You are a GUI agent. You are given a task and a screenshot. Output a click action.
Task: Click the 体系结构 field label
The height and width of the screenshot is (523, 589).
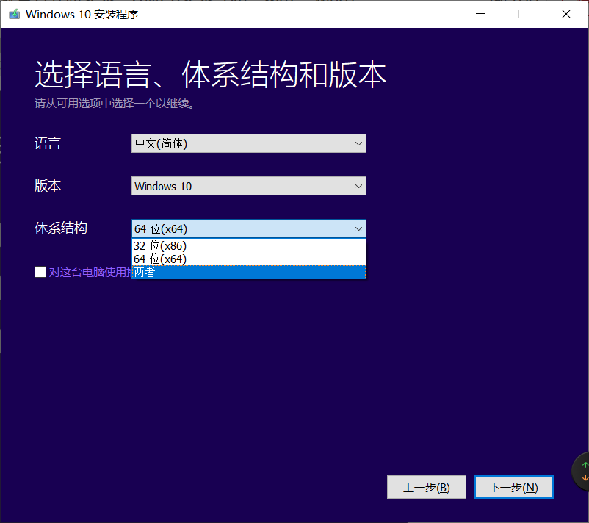pos(61,228)
